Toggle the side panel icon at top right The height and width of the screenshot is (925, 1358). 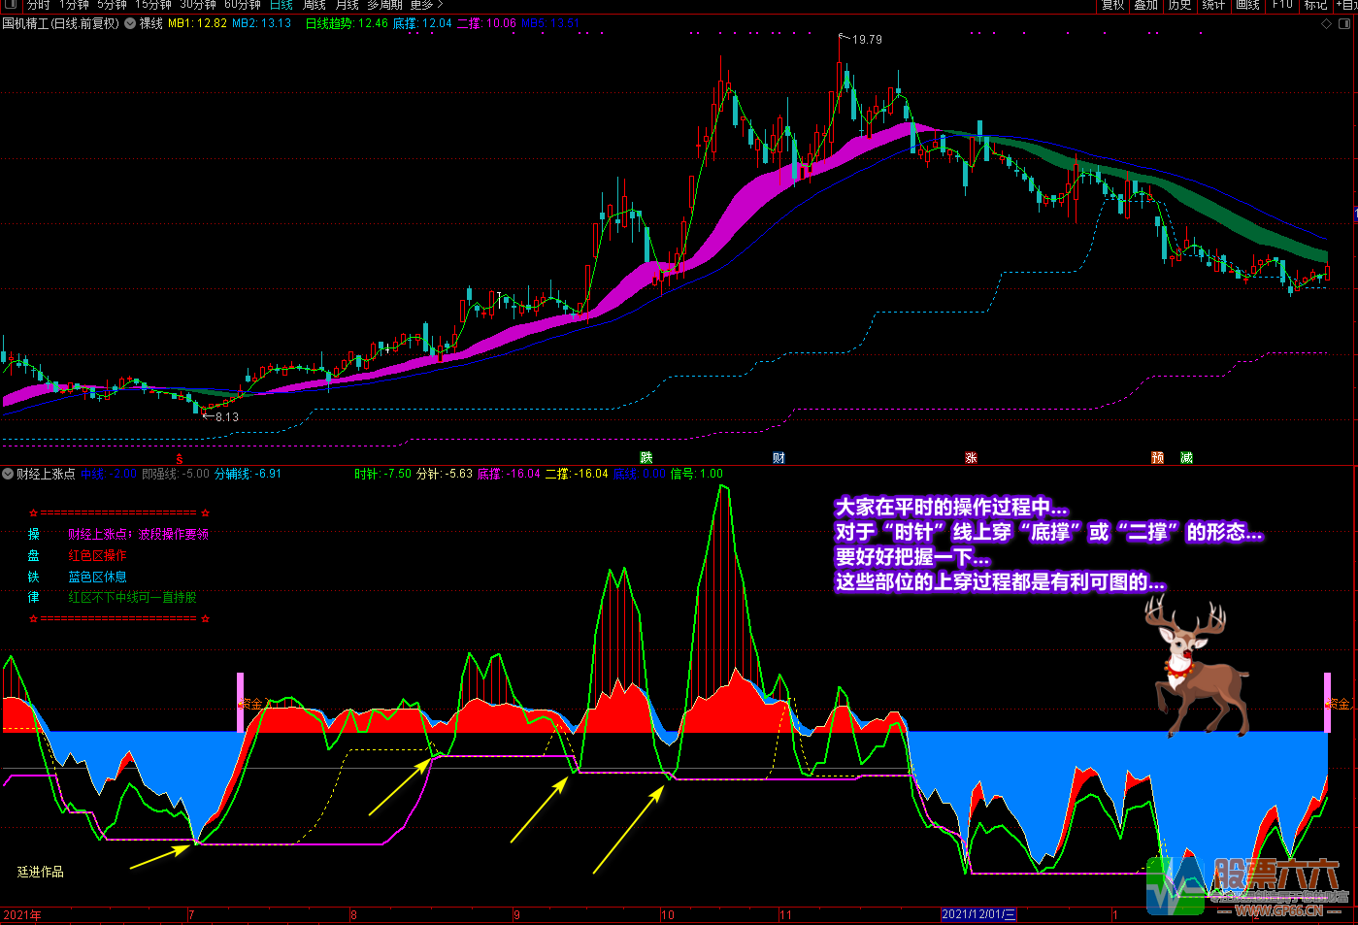click(x=1344, y=24)
